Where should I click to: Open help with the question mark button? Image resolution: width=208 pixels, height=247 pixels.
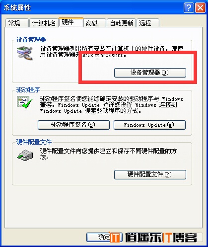[x=189, y=8]
